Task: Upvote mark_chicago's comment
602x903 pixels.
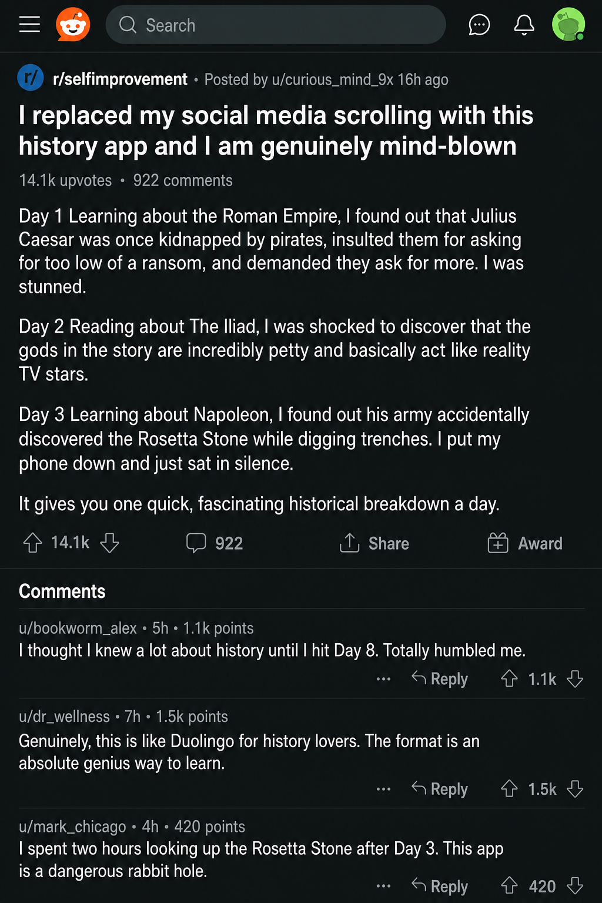Action: pos(509,886)
